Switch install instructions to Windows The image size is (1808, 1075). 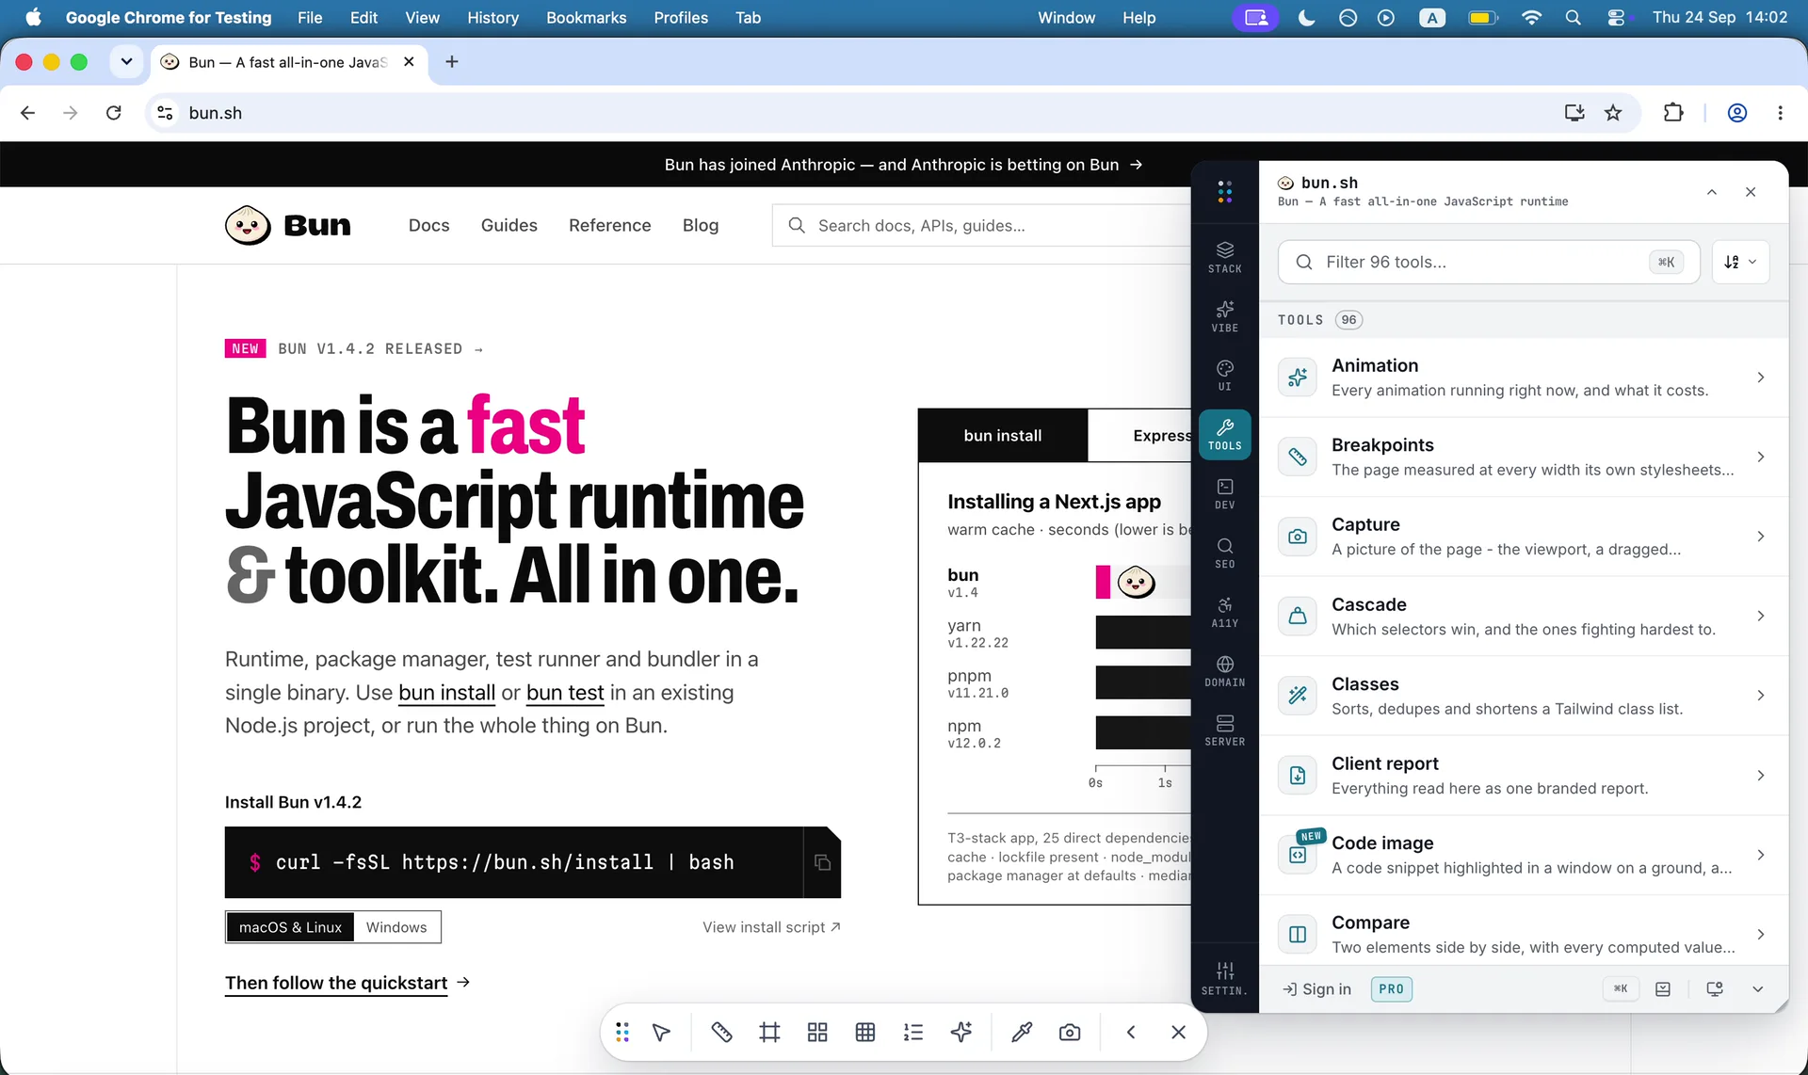click(396, 927)
